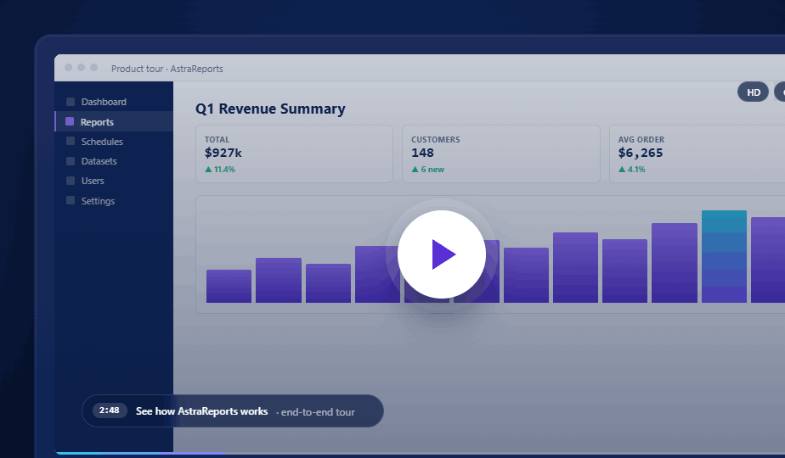This screenshot has width=785, height=458.
Task: Click the Settings sidebar icon
Action: pos(71,201)
